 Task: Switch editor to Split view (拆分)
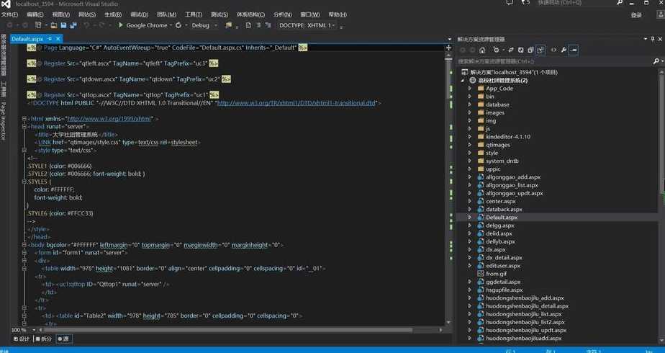coord(44,339)
